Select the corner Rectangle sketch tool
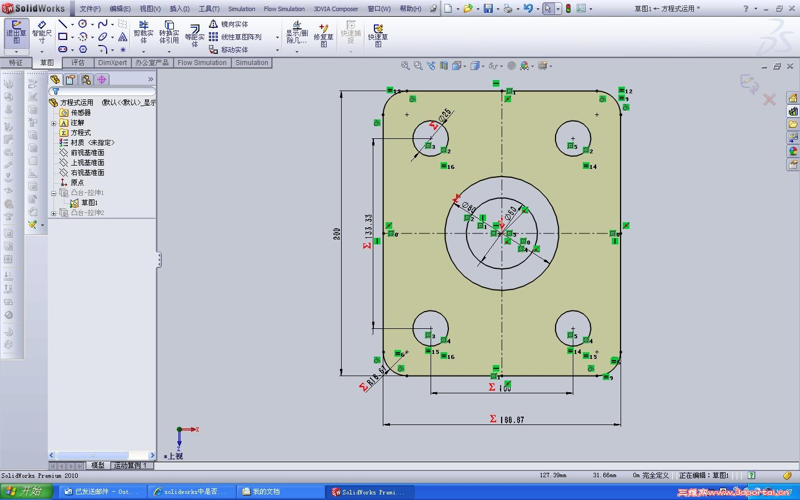Viewport: 800px width, 500px height. 63,37
